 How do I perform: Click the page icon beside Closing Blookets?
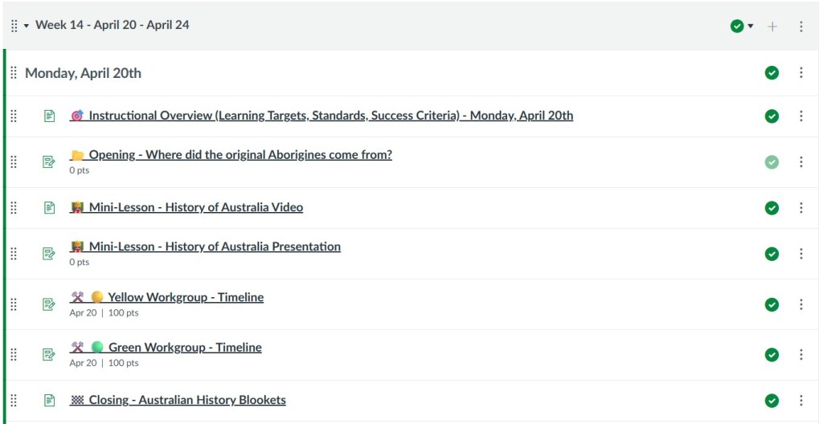click(50, 400)
